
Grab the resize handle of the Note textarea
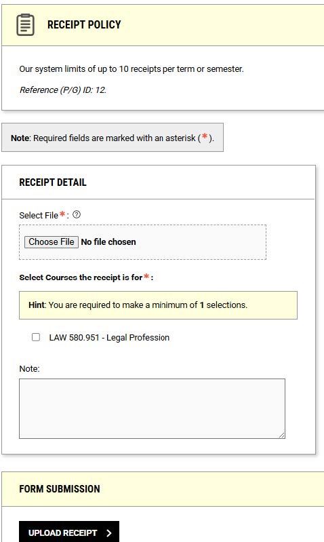[x=282, y=435]
